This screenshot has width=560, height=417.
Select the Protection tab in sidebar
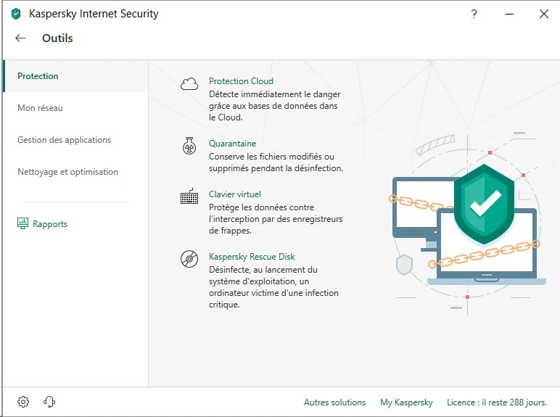(38, 76)
